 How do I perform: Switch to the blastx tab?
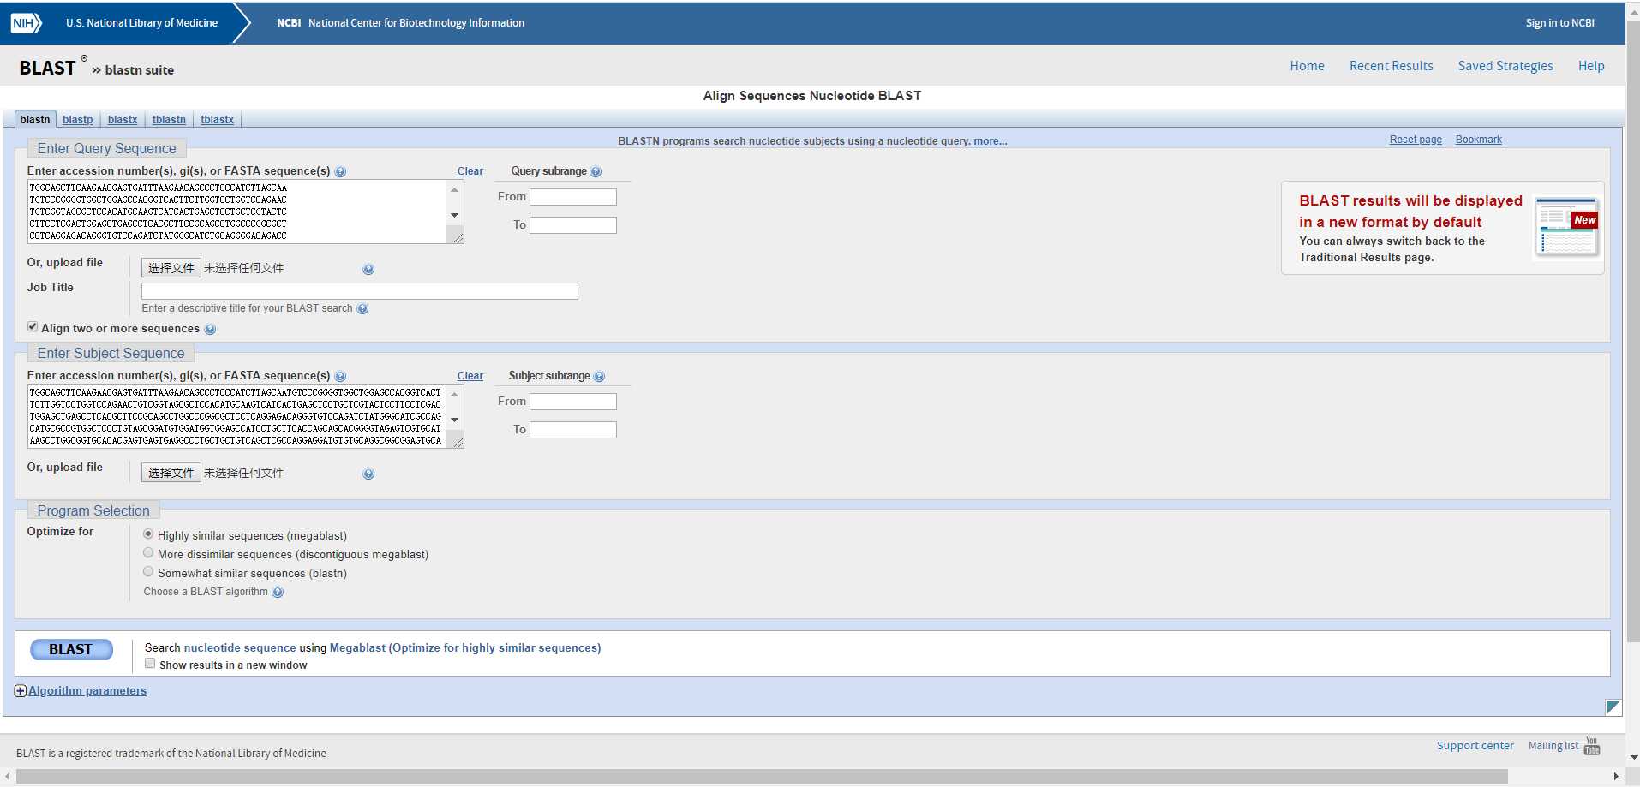coord(123,120)
